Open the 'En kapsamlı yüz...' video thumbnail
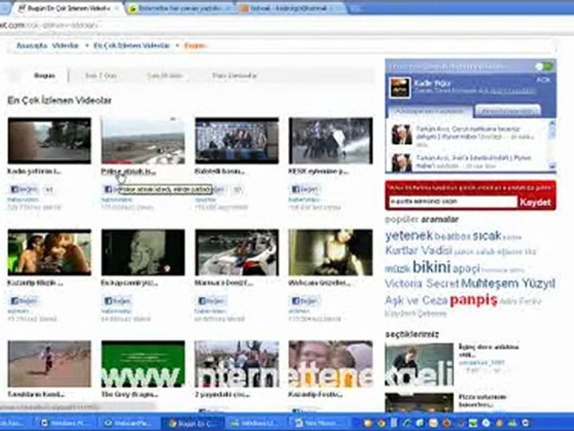 143,252
